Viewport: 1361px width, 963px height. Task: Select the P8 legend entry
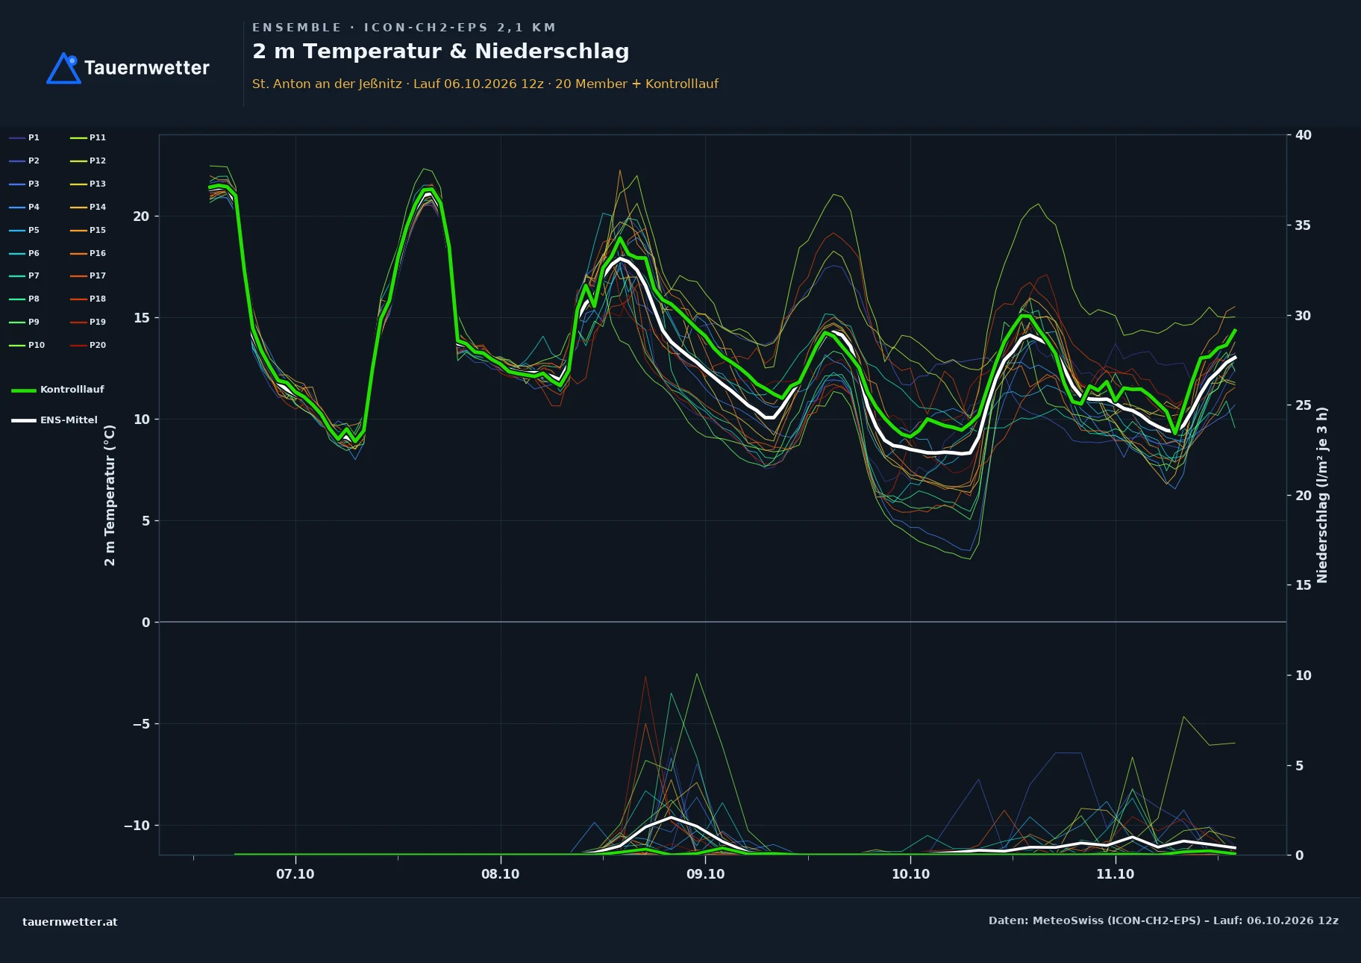(25, 299)
